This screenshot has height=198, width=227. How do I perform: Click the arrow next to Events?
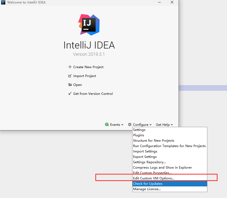[x=122, y=125]
